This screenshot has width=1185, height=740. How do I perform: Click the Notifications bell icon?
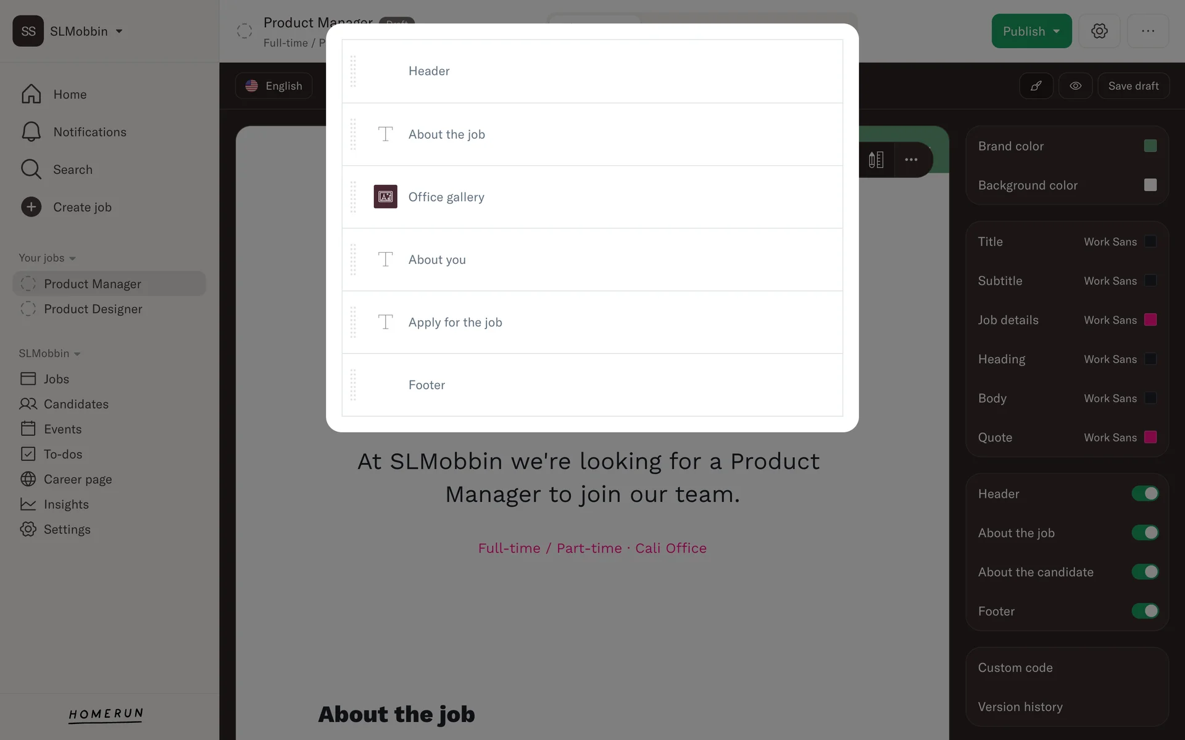tap(31, 132)
